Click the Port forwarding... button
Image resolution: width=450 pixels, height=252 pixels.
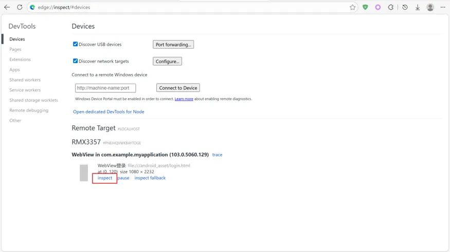[x=173, y=44]
